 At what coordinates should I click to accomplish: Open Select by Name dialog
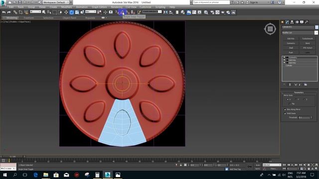coord(49,12)
